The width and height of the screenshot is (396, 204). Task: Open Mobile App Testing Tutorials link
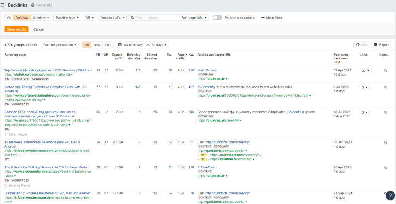(x=46, y=89)
